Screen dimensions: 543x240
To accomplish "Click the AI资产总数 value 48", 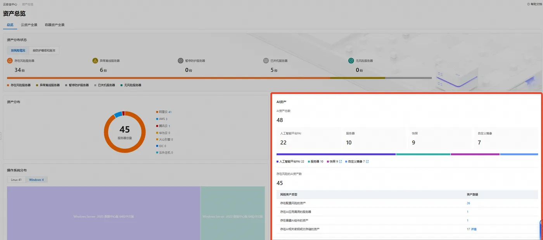I will pos(280,120).
